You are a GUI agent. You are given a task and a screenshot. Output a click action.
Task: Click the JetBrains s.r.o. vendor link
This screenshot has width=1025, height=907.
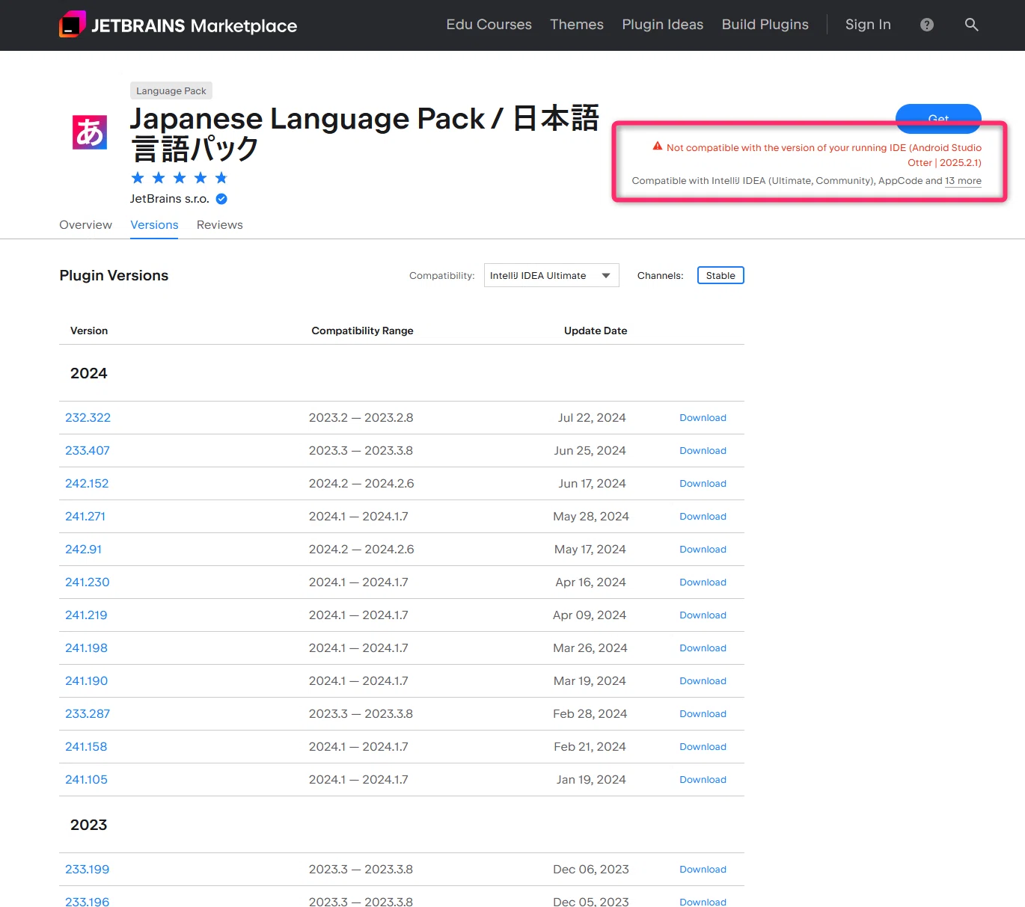click(170, 199)
